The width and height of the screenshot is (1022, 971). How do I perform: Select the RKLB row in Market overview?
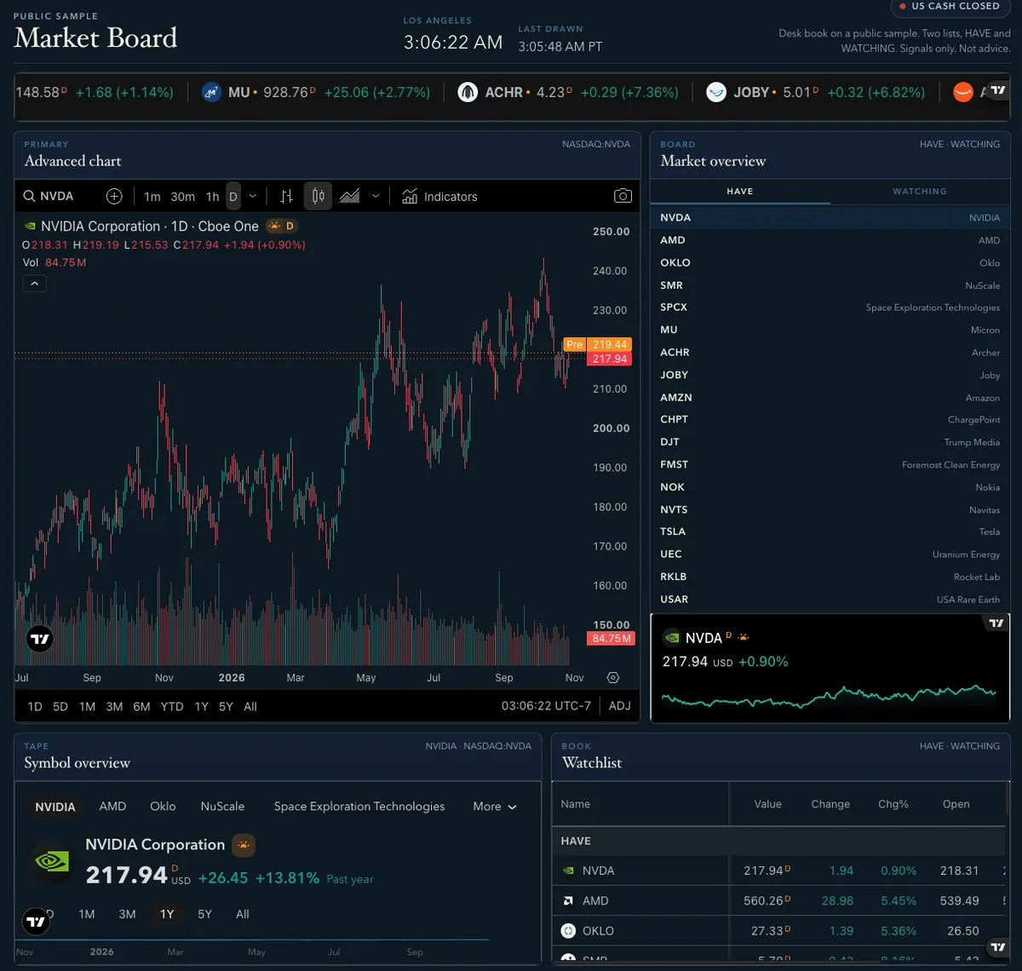point(830,577)
